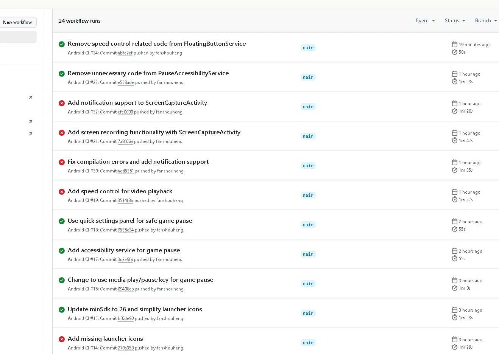Viewport: 499px width, 354px height.
Task: Select the highlighted workflow item in sidebar
Action: click(18, 37)
